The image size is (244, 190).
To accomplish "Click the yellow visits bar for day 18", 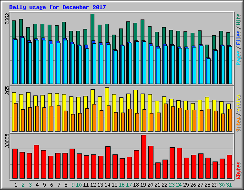I will coord(135,101).
